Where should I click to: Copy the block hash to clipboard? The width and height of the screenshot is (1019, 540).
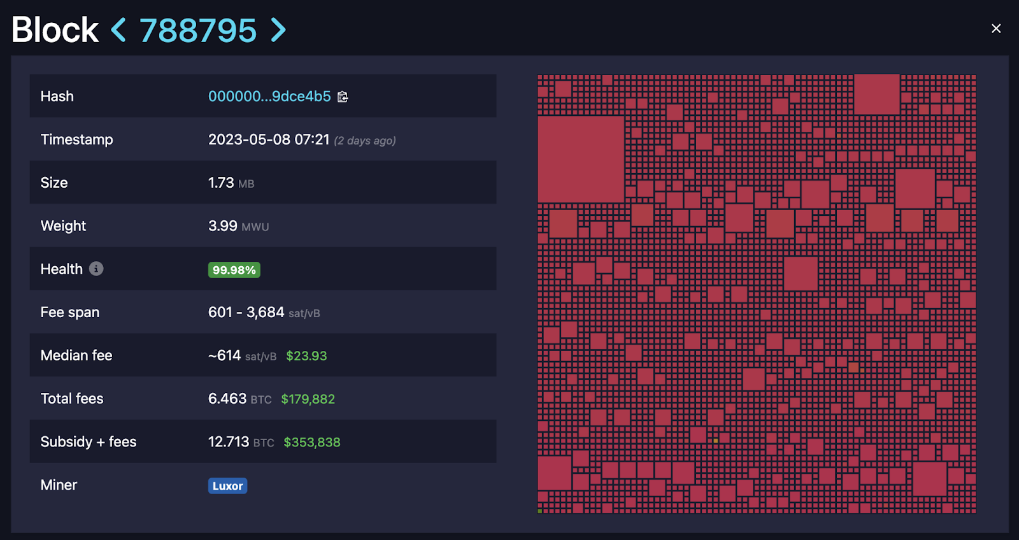click(x=343, y=97)
